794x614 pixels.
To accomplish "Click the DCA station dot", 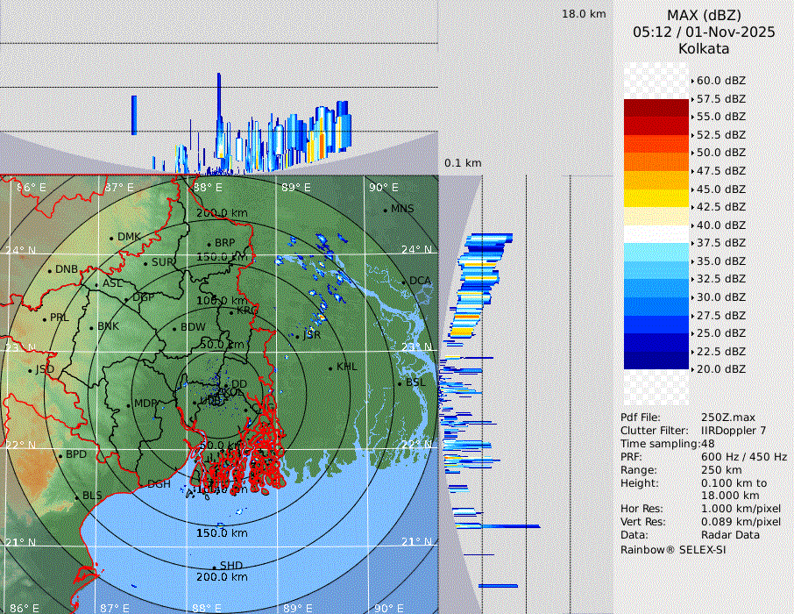I will tap(404, 282).
